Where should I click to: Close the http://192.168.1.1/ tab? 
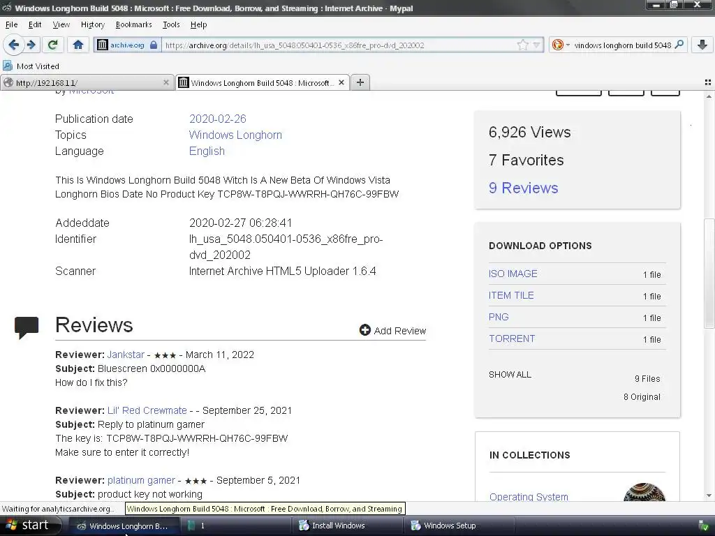pos(166,82)
